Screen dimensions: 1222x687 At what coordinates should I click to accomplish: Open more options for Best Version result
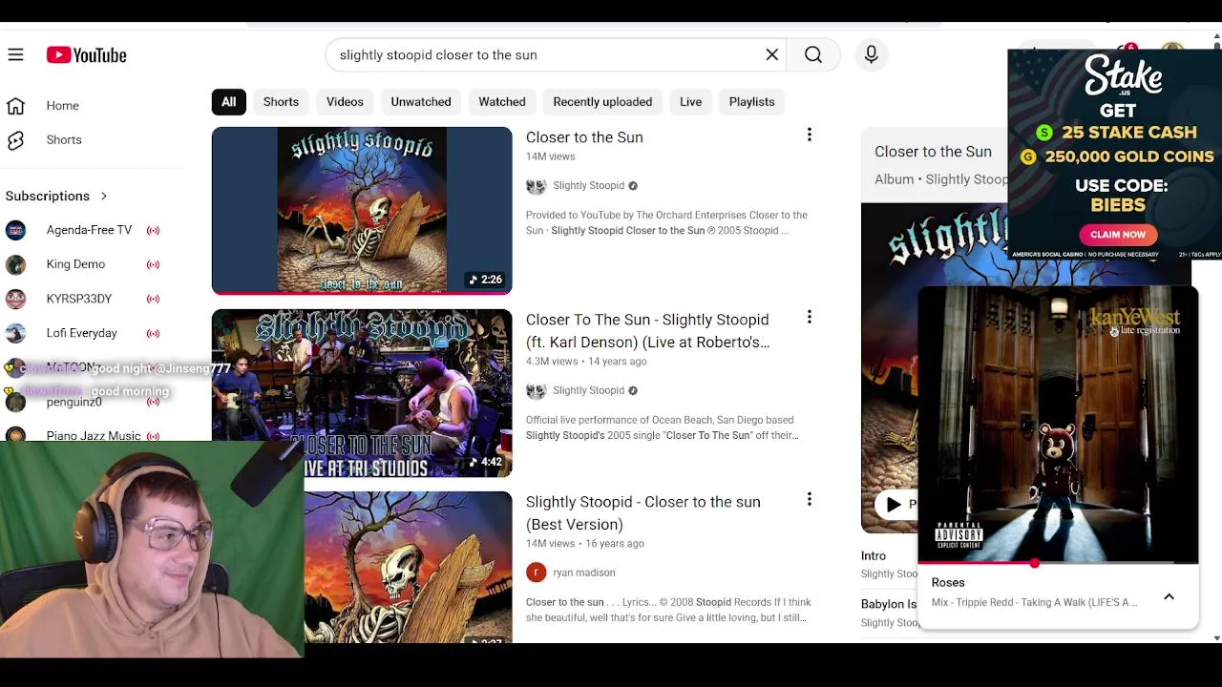coord(810,500)
